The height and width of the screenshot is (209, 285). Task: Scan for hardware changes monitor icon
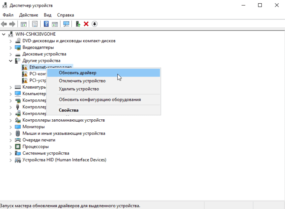(x=66, y=24)
